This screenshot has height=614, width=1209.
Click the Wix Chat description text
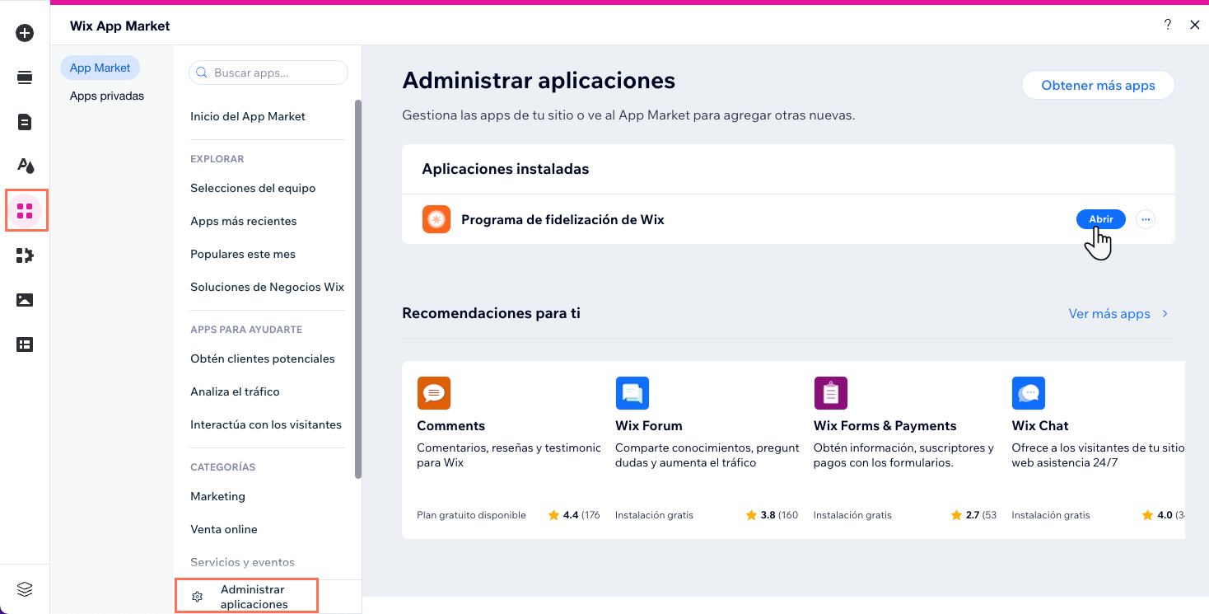[1098, 455]
